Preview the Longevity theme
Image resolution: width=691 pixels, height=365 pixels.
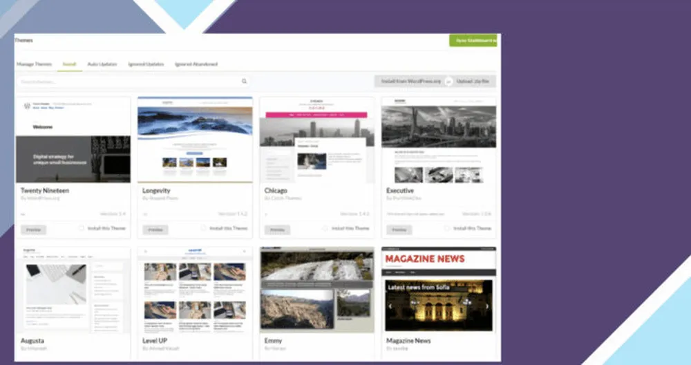point(155,230)
